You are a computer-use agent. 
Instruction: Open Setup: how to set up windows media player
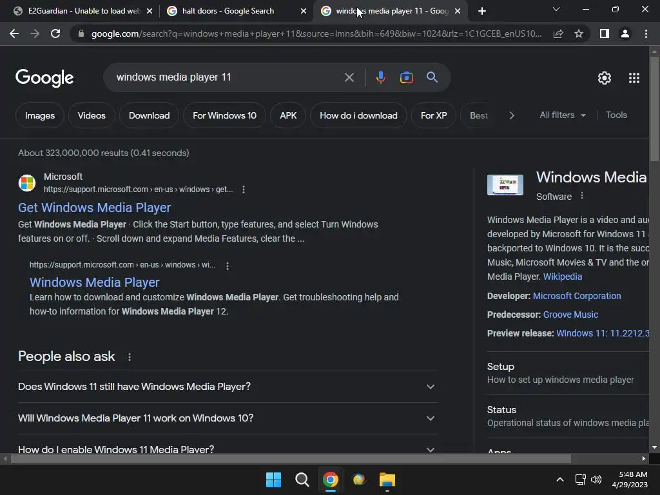coord(568,373)
